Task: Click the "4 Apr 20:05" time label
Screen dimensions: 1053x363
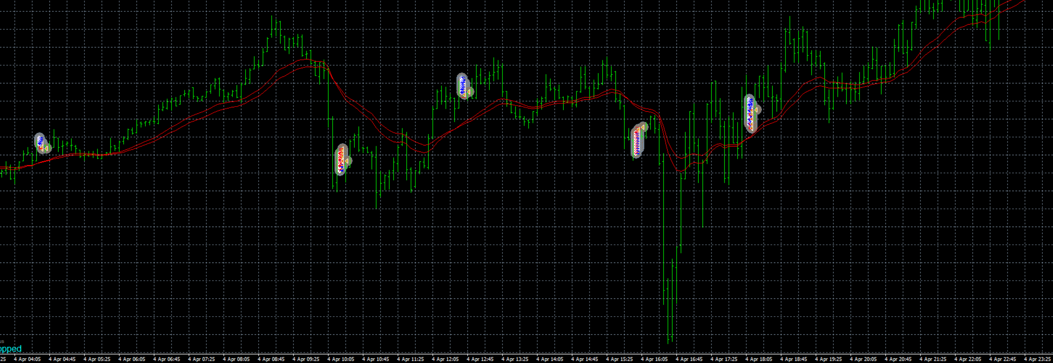Action: (x=863, y=359)
